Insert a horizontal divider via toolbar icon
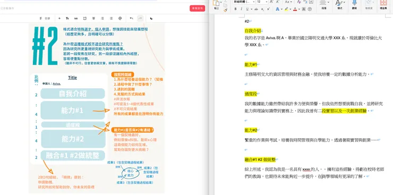Image resolution: width=393 pixels, height=195 pixels. click(x=93, y=18)
